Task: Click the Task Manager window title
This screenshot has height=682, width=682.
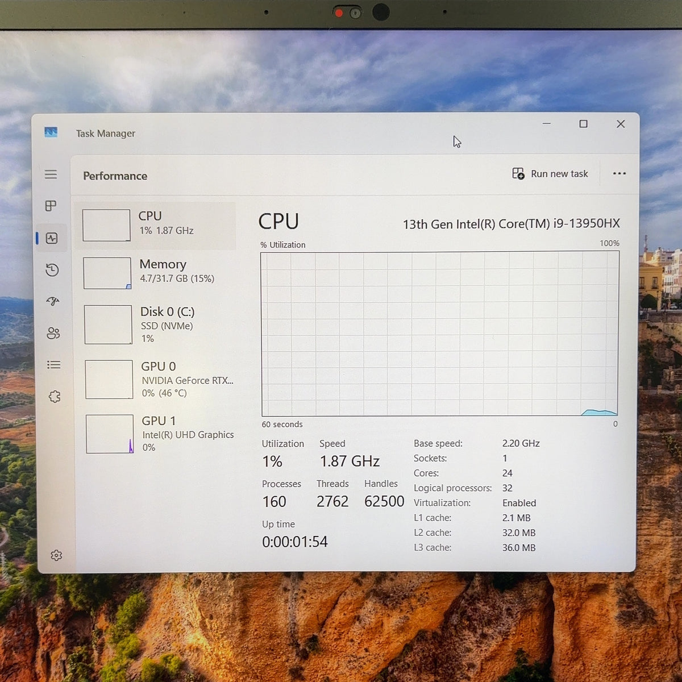Action: point(106,134)
